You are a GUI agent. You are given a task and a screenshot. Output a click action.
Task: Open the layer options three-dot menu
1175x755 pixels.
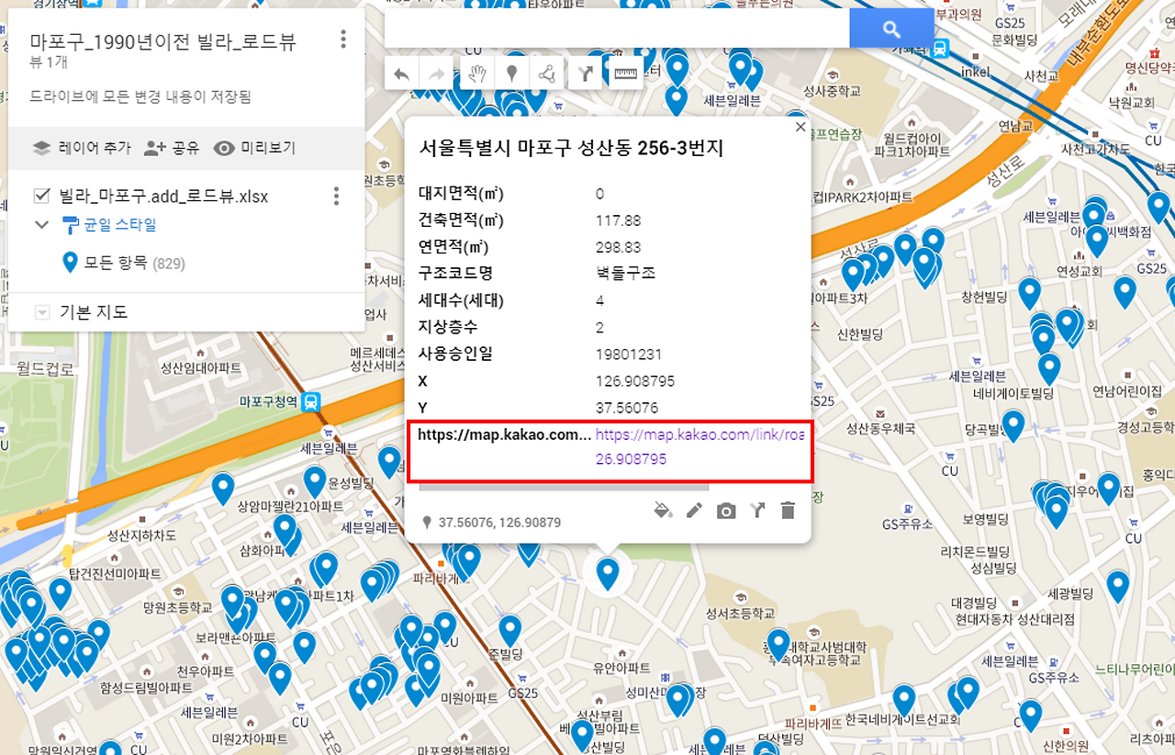click(x=335, y=196)
